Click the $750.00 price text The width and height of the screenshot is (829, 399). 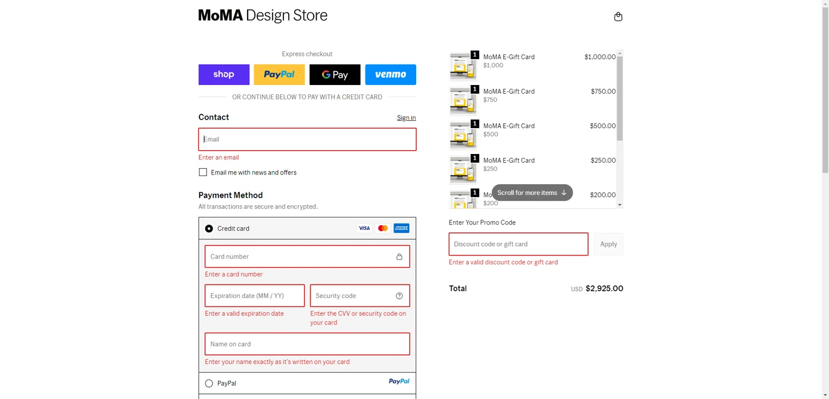(x=603, y=92)
